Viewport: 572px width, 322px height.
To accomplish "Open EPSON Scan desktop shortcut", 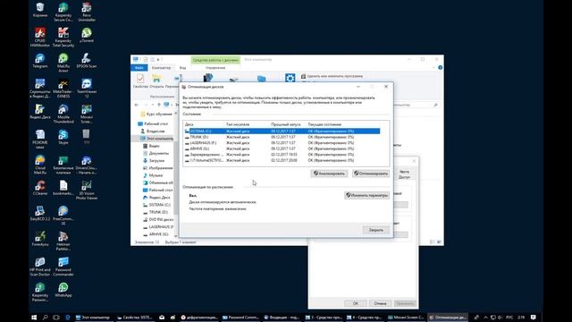I will coord(87,61).
